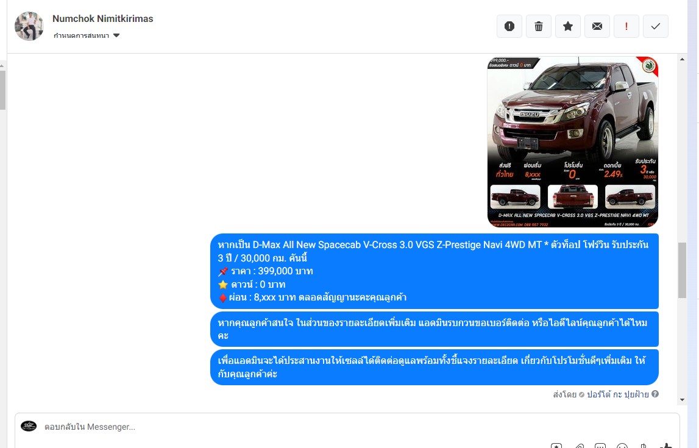Viewport: 699px width, 448px height.
Task: Click the chat scrollbar up arrow
Action: click(682, 59)
